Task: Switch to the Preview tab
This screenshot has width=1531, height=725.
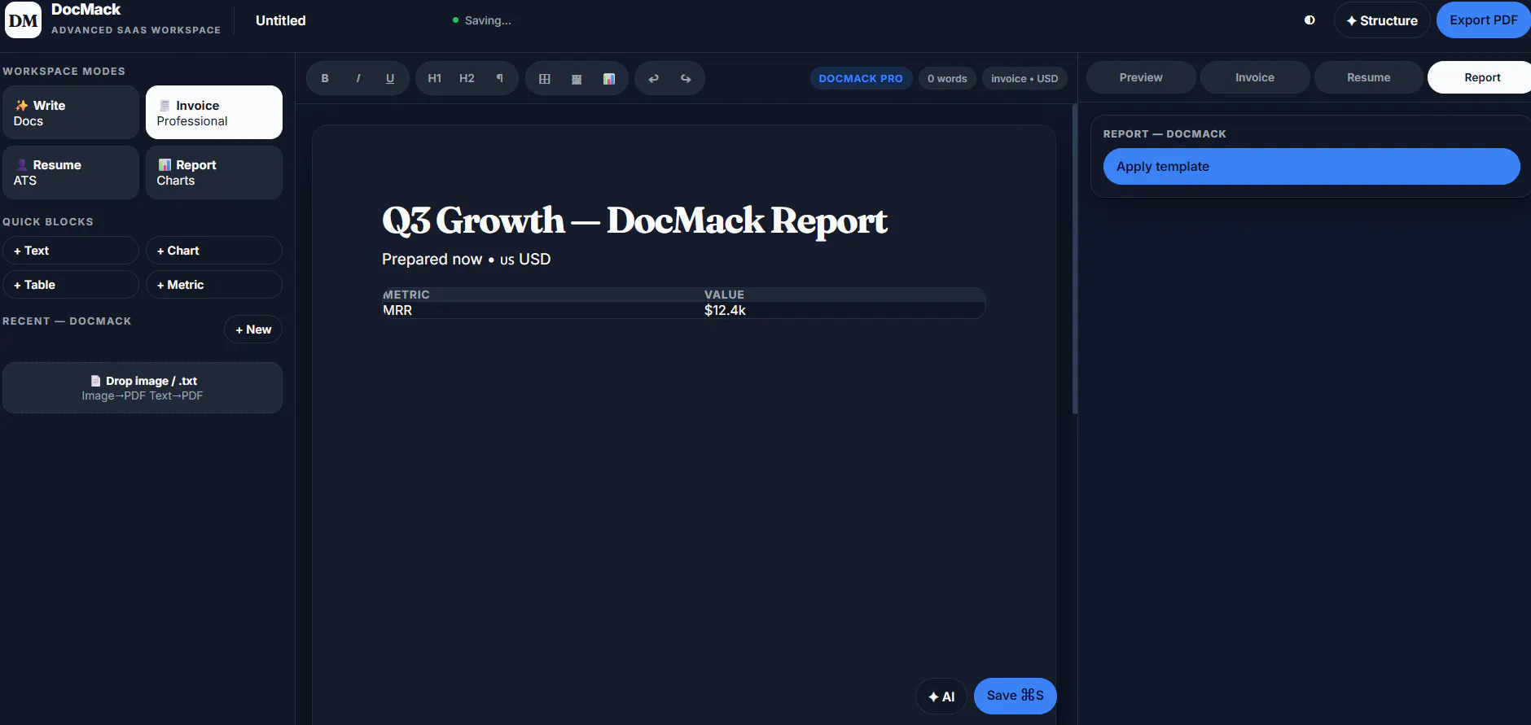Action: coord(1141,77)
